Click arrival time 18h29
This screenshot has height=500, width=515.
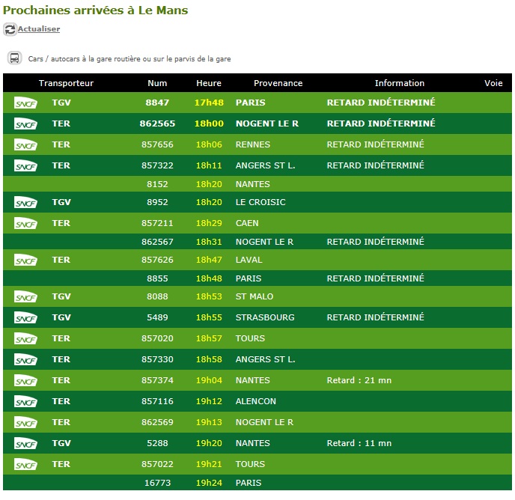click(209, 223)
